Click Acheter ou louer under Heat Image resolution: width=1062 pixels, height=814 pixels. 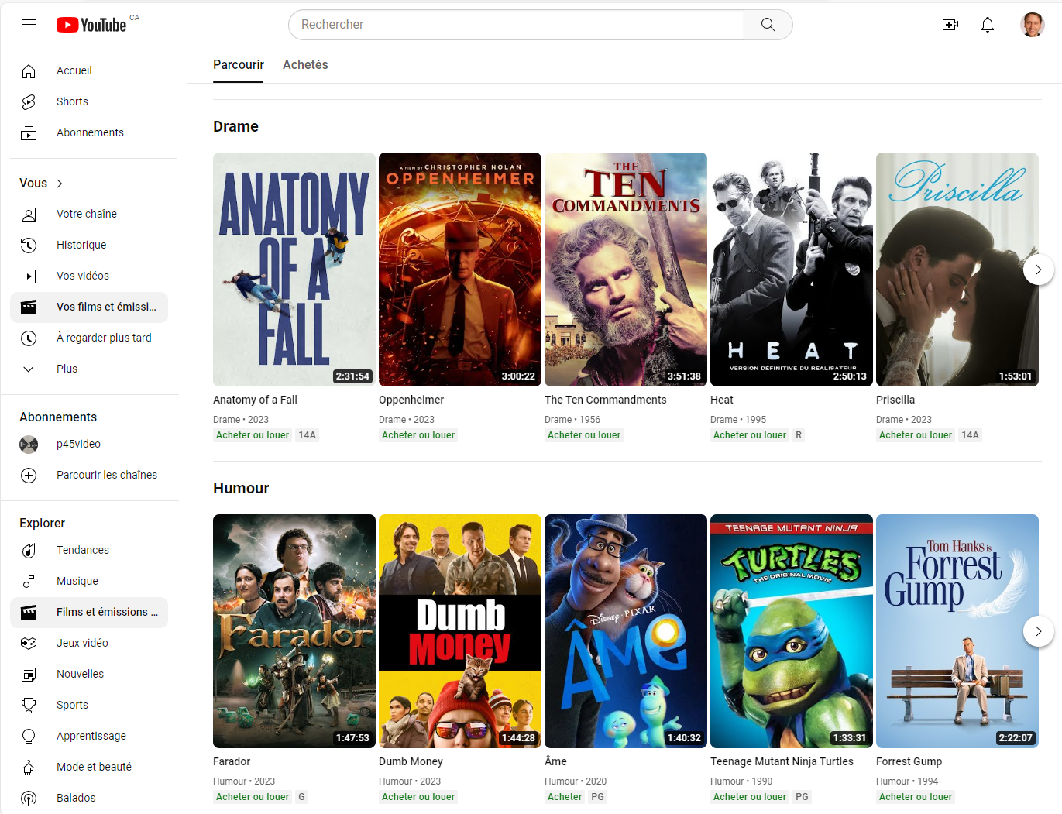750,435
